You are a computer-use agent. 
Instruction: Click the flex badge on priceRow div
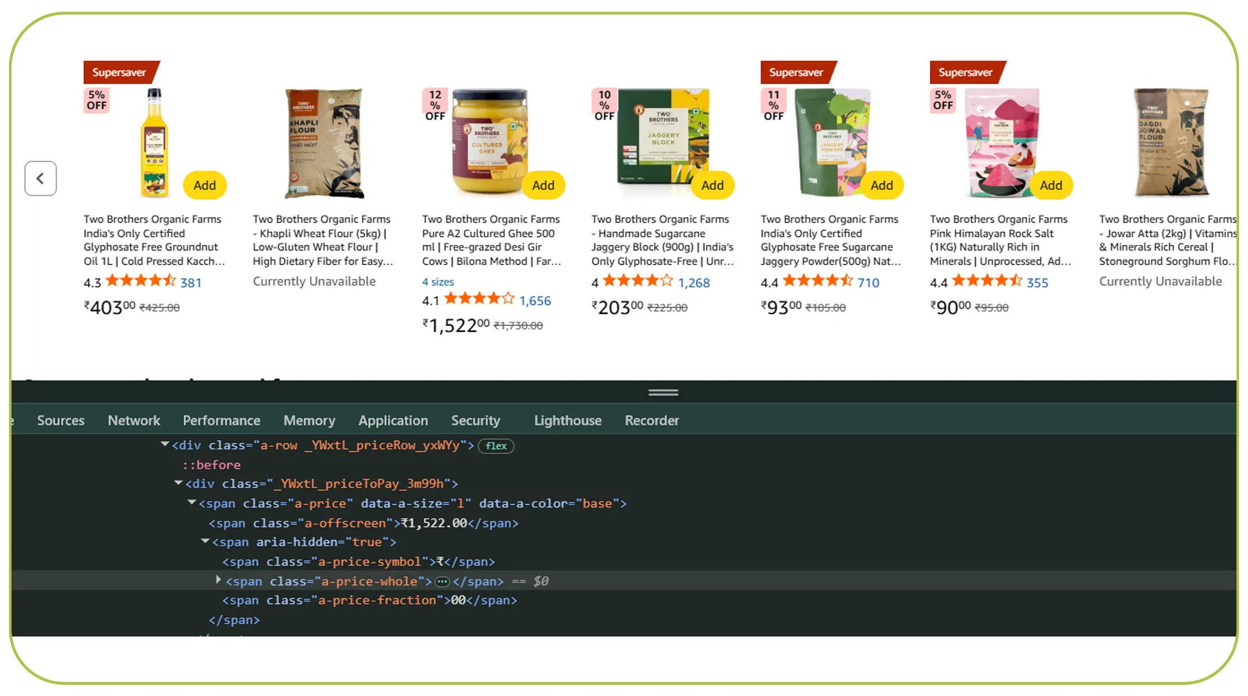pyautogui.click(x=496, y=446)
